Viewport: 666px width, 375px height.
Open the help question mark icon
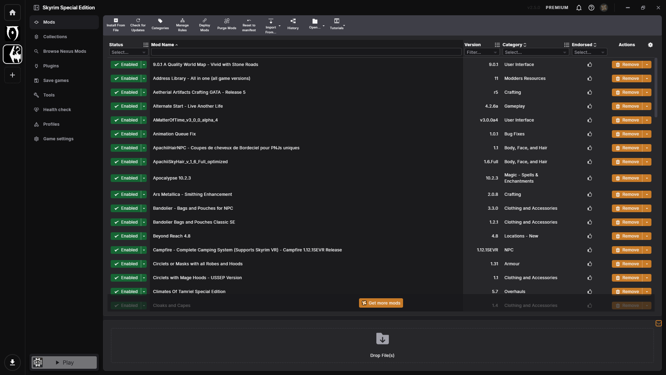(x=591, y=8)
